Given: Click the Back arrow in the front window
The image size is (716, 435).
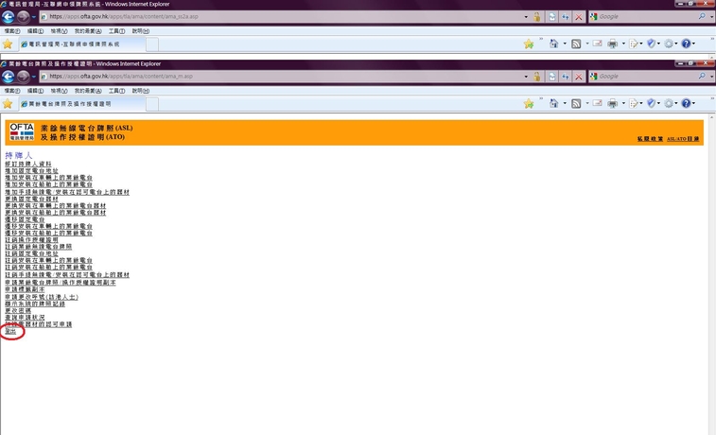Looking at the screenshot, I should tap(9, 76).
